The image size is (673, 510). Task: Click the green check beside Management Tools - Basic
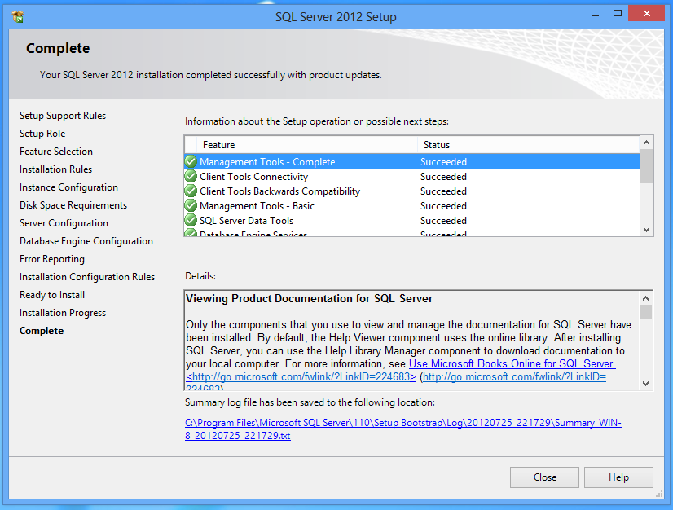[x=191, y=205]
